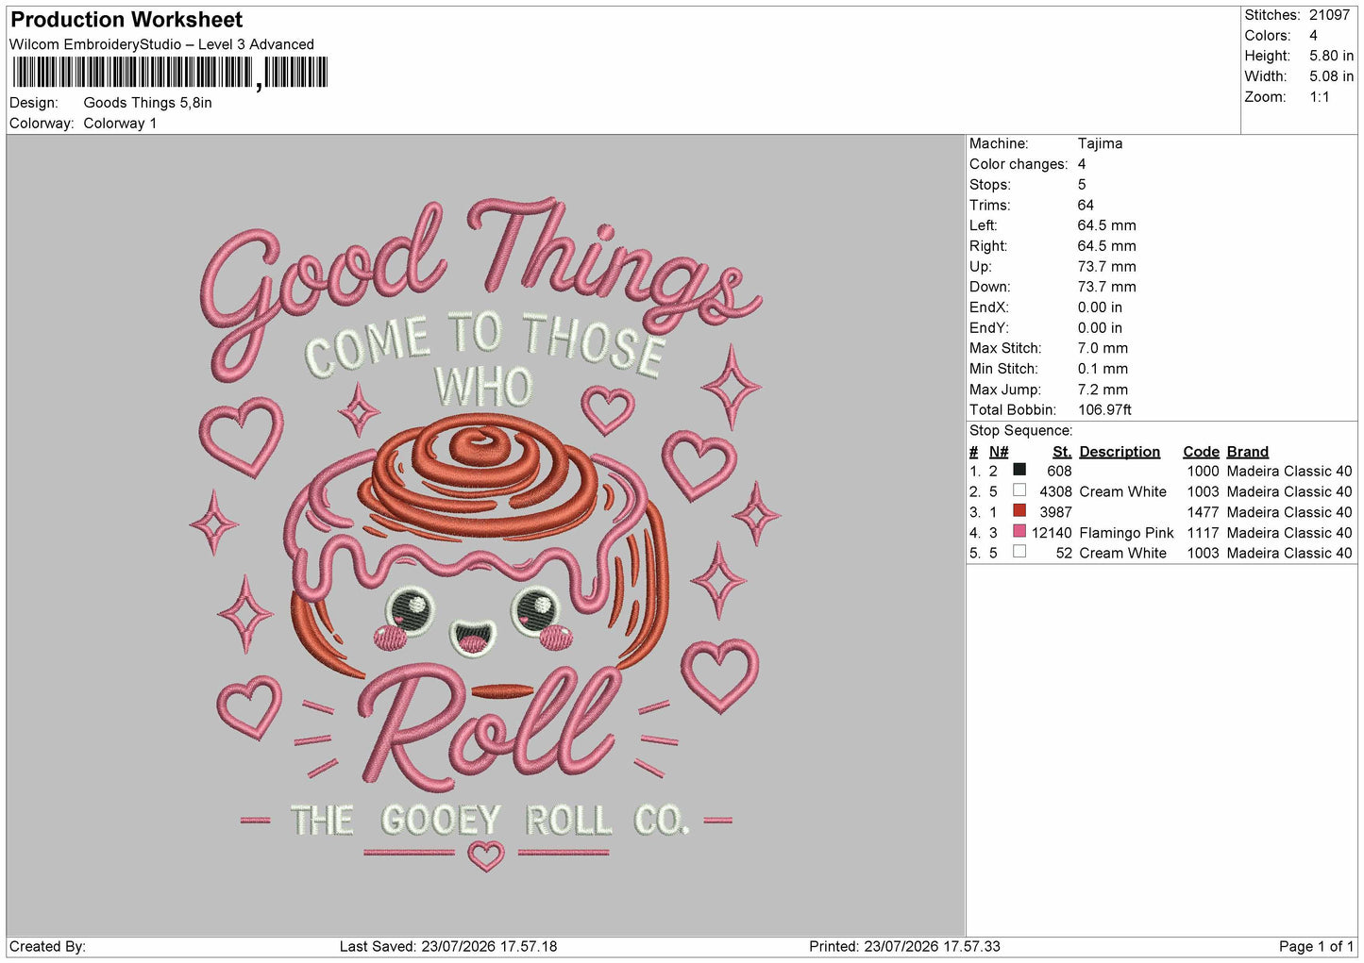Click the stitch count 608
Viewport: 1364px width, 963px height.
1059,471
